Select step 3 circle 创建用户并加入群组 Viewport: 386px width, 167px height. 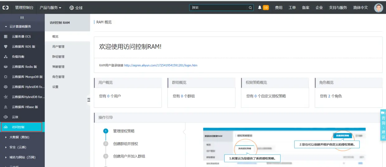coord(106,156)
